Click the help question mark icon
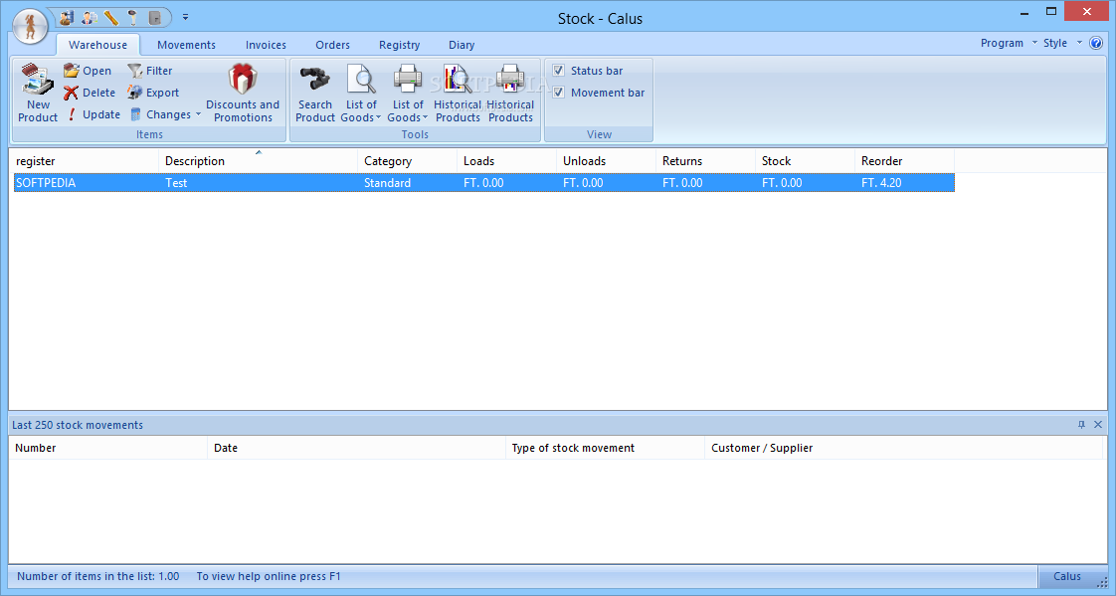The height and width of the screenshot is (596, 1116). click(1096, 43)
